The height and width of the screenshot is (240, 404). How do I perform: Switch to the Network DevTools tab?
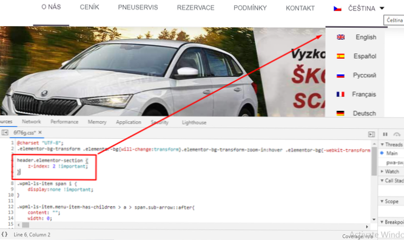tap(31, 122)
